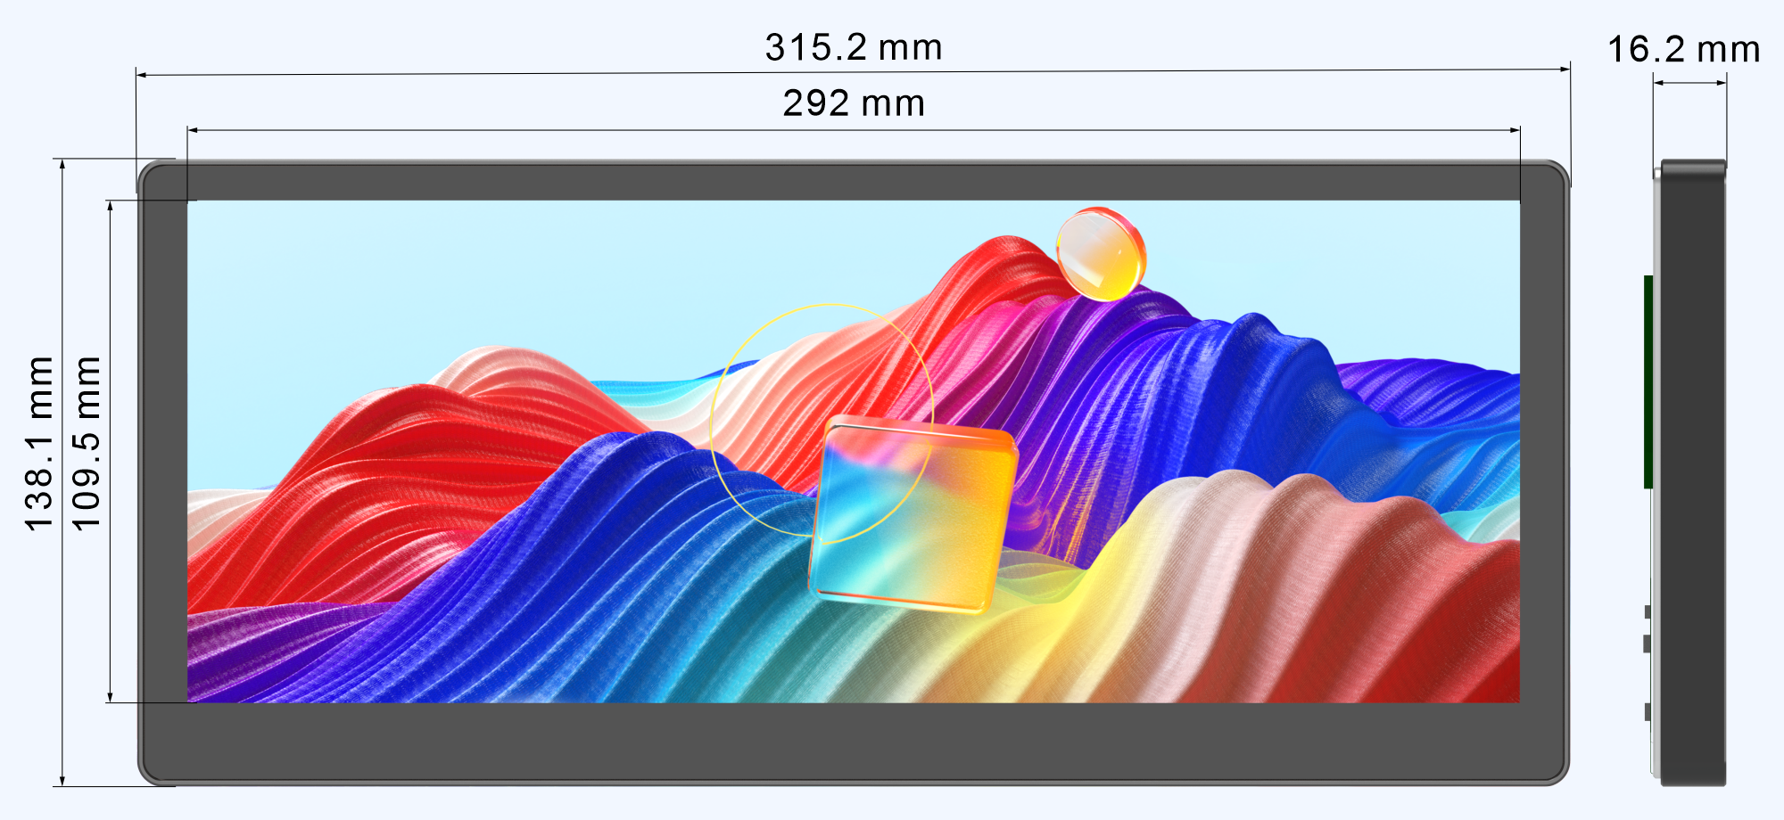
Task: Click the 315.2 mm overall width label
Action: pos(853,47)
